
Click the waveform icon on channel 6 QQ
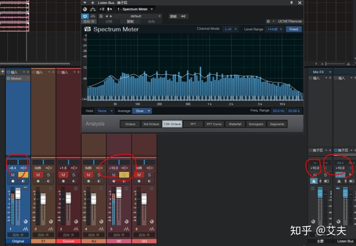pyautogui.click(x=151, y=229)
